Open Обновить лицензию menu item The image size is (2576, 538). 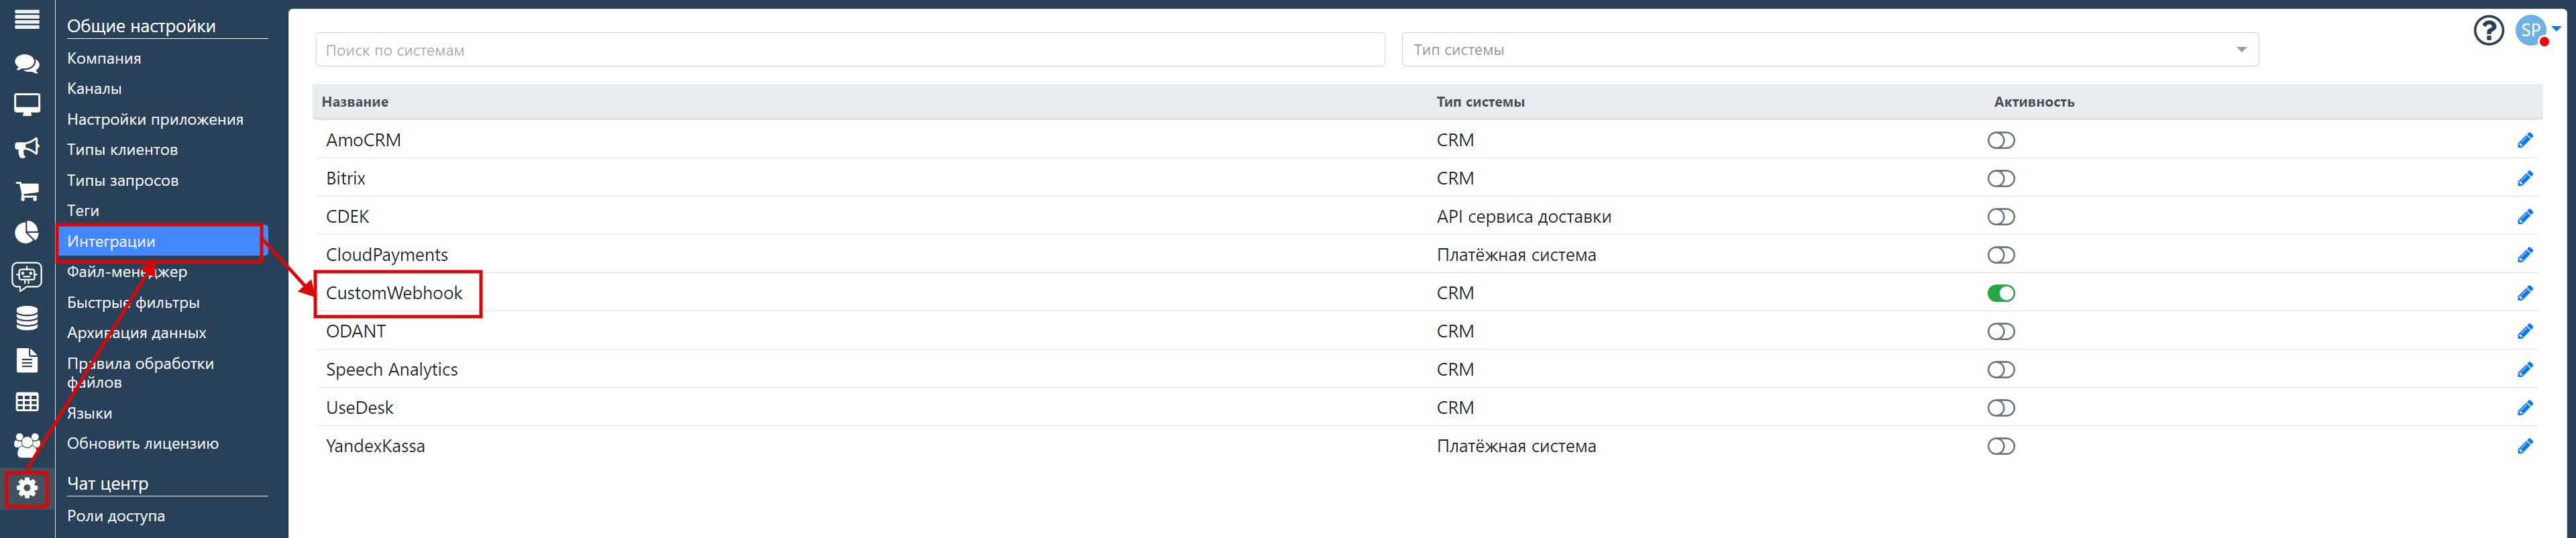pos(142,443)
